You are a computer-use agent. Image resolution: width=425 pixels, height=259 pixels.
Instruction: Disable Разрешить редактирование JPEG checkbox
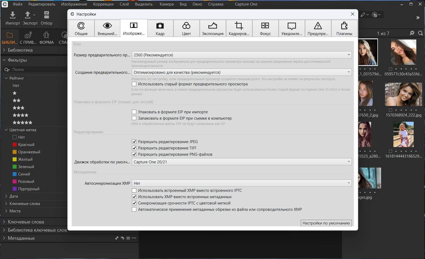134,142
